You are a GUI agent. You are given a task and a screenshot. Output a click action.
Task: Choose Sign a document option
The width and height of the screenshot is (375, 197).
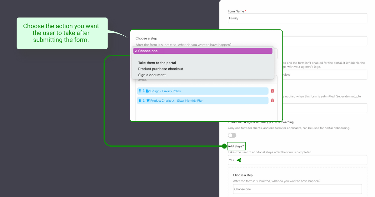[152, 75]
